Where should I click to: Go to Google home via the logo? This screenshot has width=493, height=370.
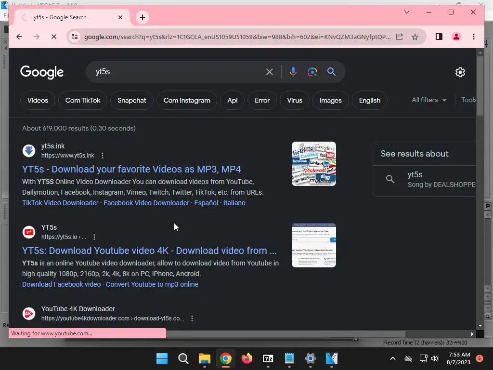coord(42,72)
